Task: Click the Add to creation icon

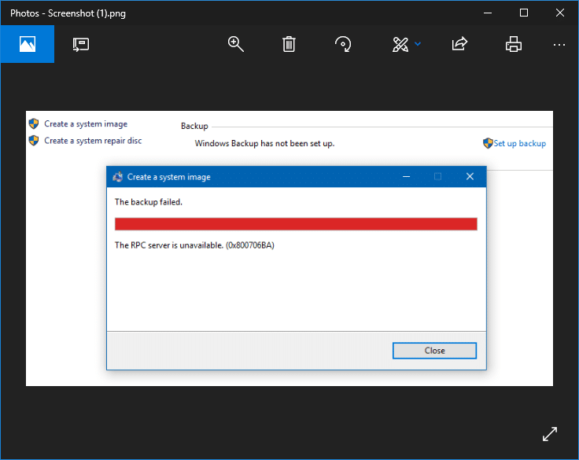Action: tap(81, 45)
